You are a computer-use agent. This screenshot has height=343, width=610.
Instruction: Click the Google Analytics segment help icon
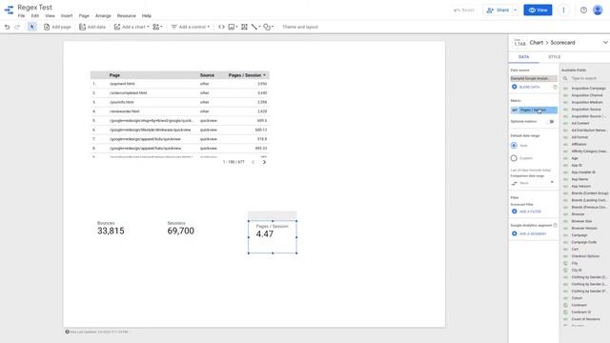tap(555, 225)
